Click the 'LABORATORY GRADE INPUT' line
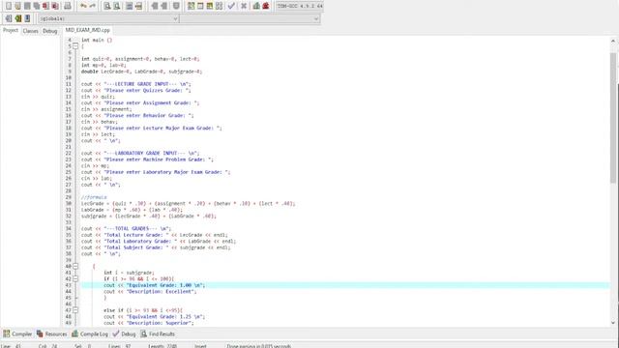The image size is (619, 348). 140,153
